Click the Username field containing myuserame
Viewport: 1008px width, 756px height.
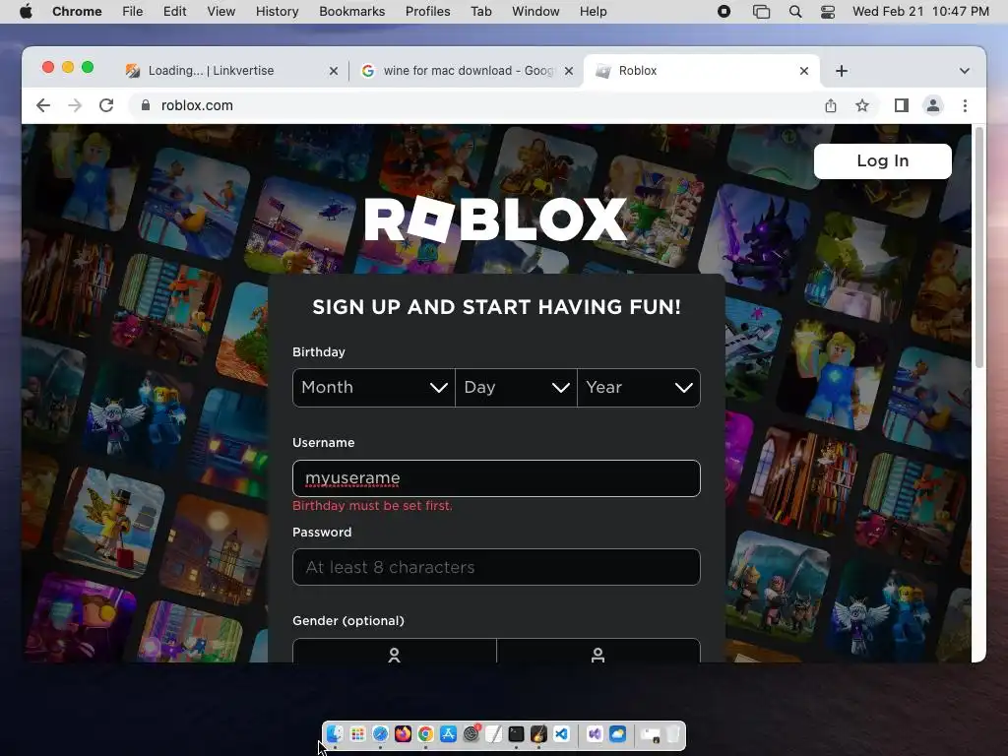click(x=496, y=478)
